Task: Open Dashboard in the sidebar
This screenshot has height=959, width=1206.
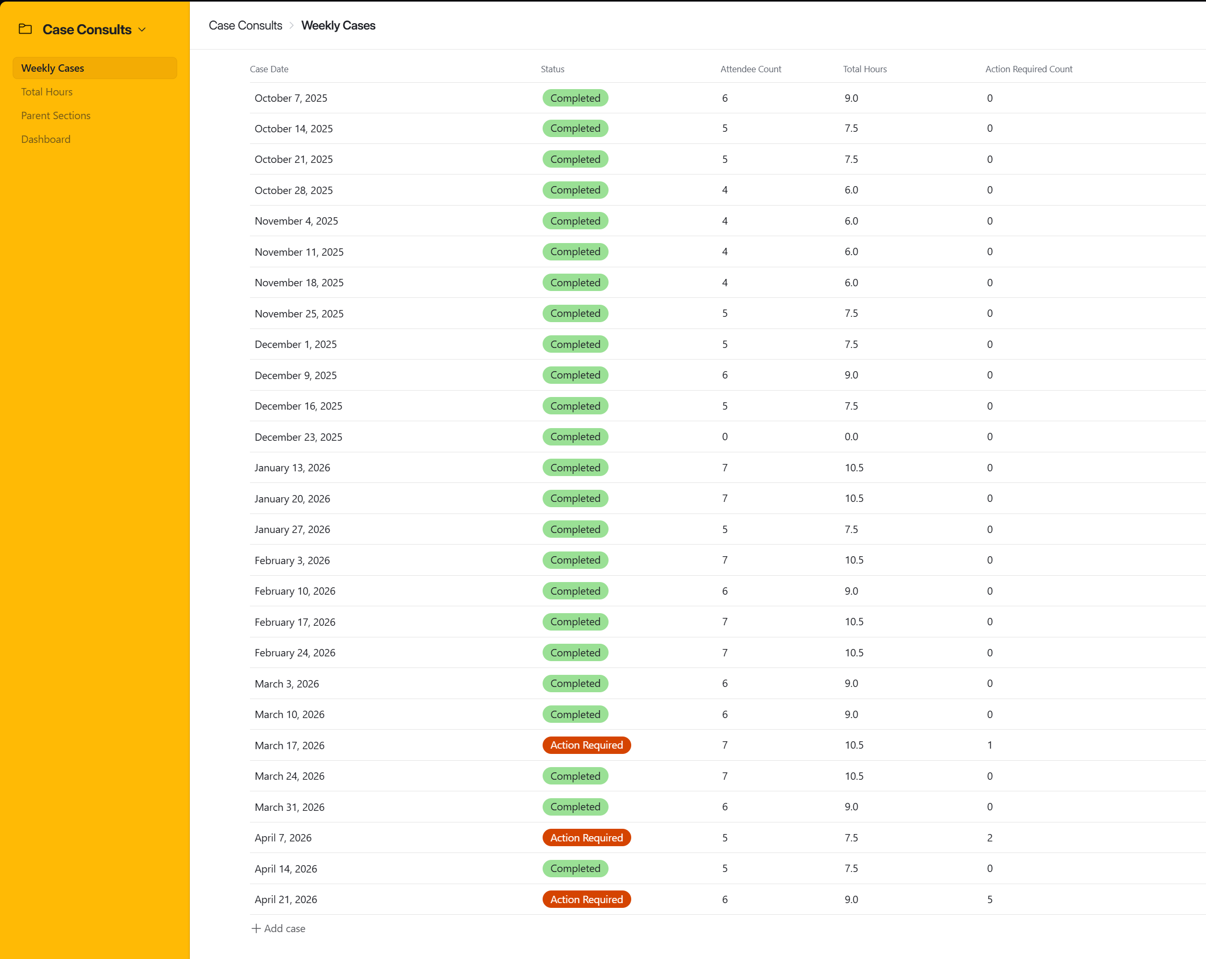Action: coord(46,139)
